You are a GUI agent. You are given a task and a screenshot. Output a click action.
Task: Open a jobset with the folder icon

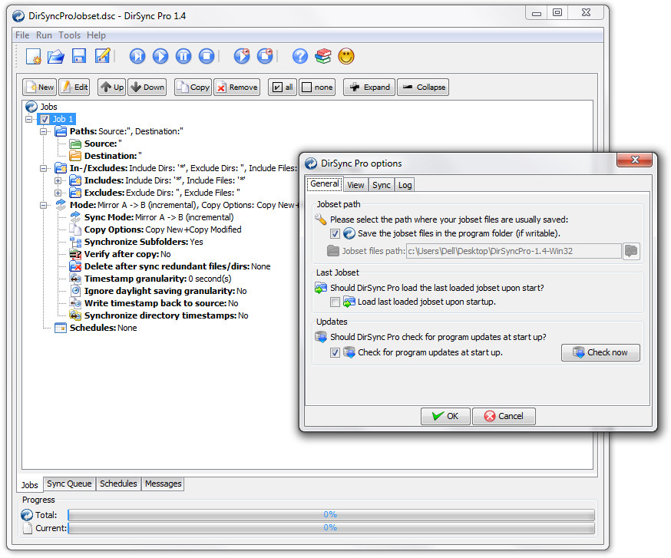55,56
